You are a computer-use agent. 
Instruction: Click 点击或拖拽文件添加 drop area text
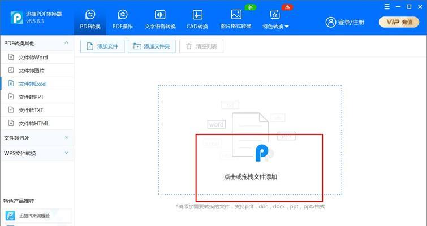coord(251,177)
